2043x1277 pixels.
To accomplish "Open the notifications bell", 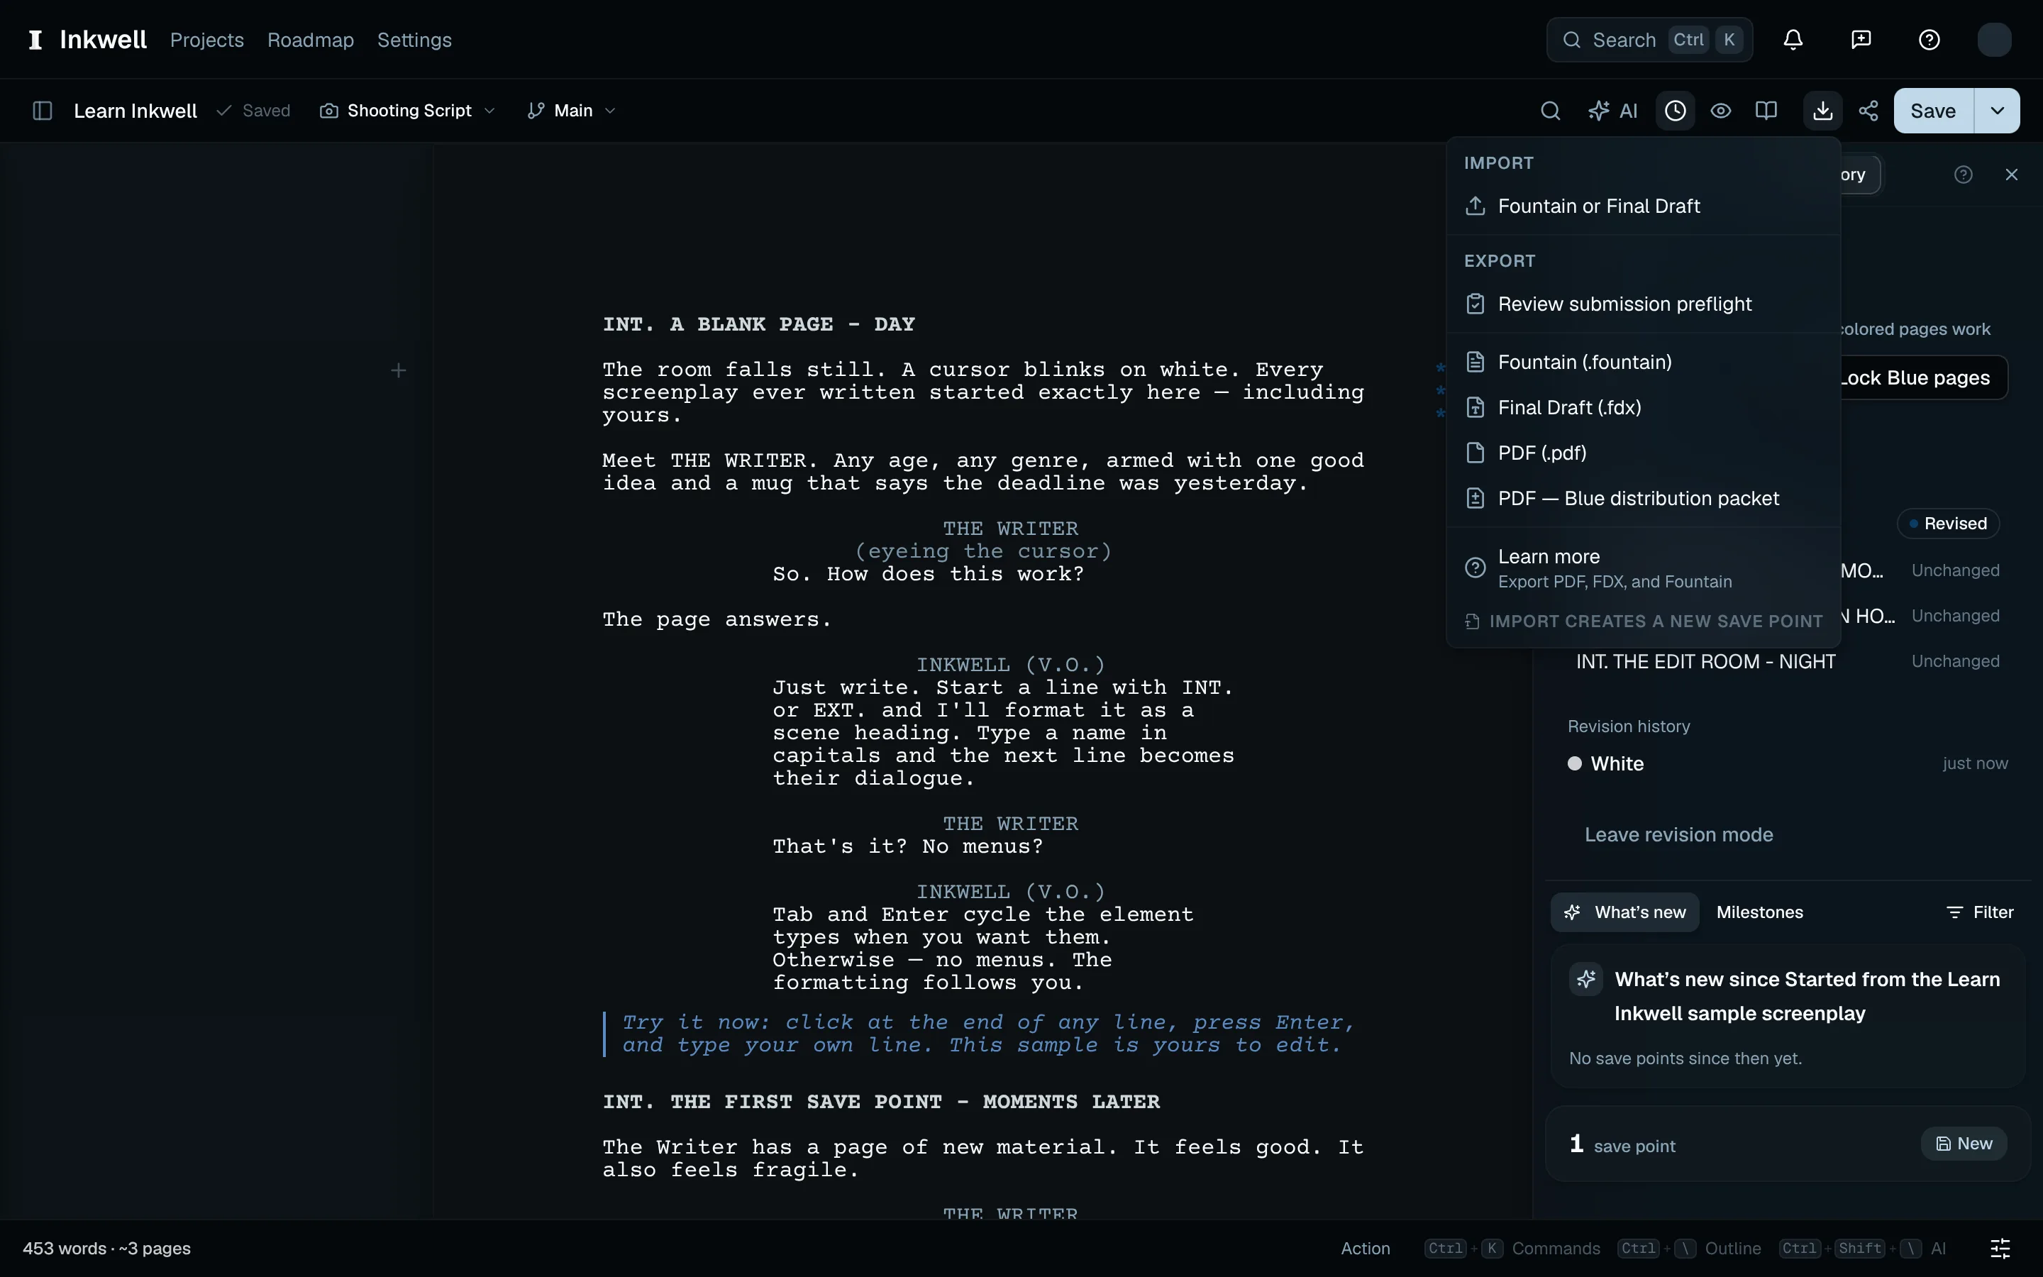I will [1793, 40].
